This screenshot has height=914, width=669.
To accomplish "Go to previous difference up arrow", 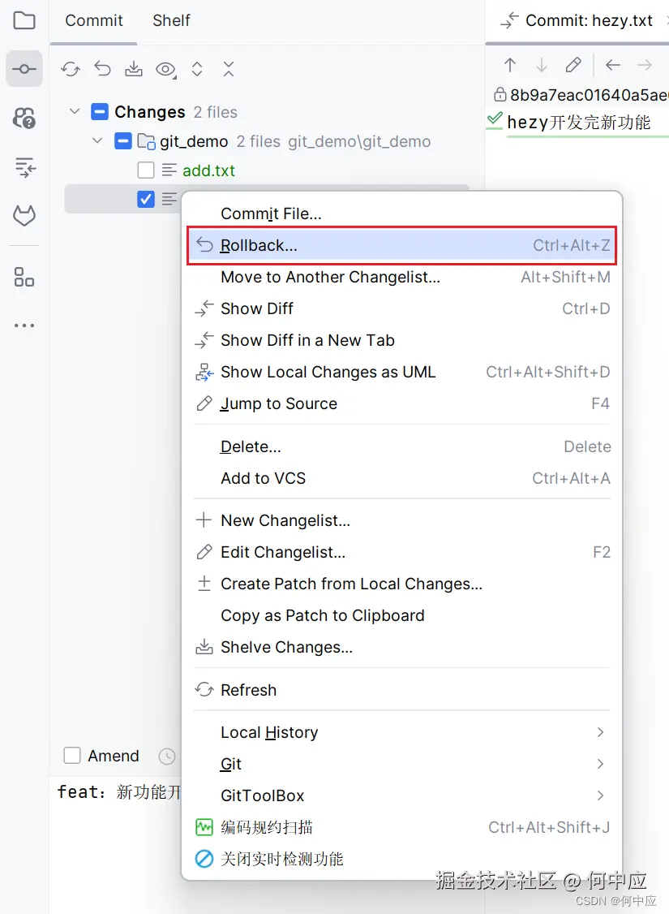I will [x=510, y=65].
